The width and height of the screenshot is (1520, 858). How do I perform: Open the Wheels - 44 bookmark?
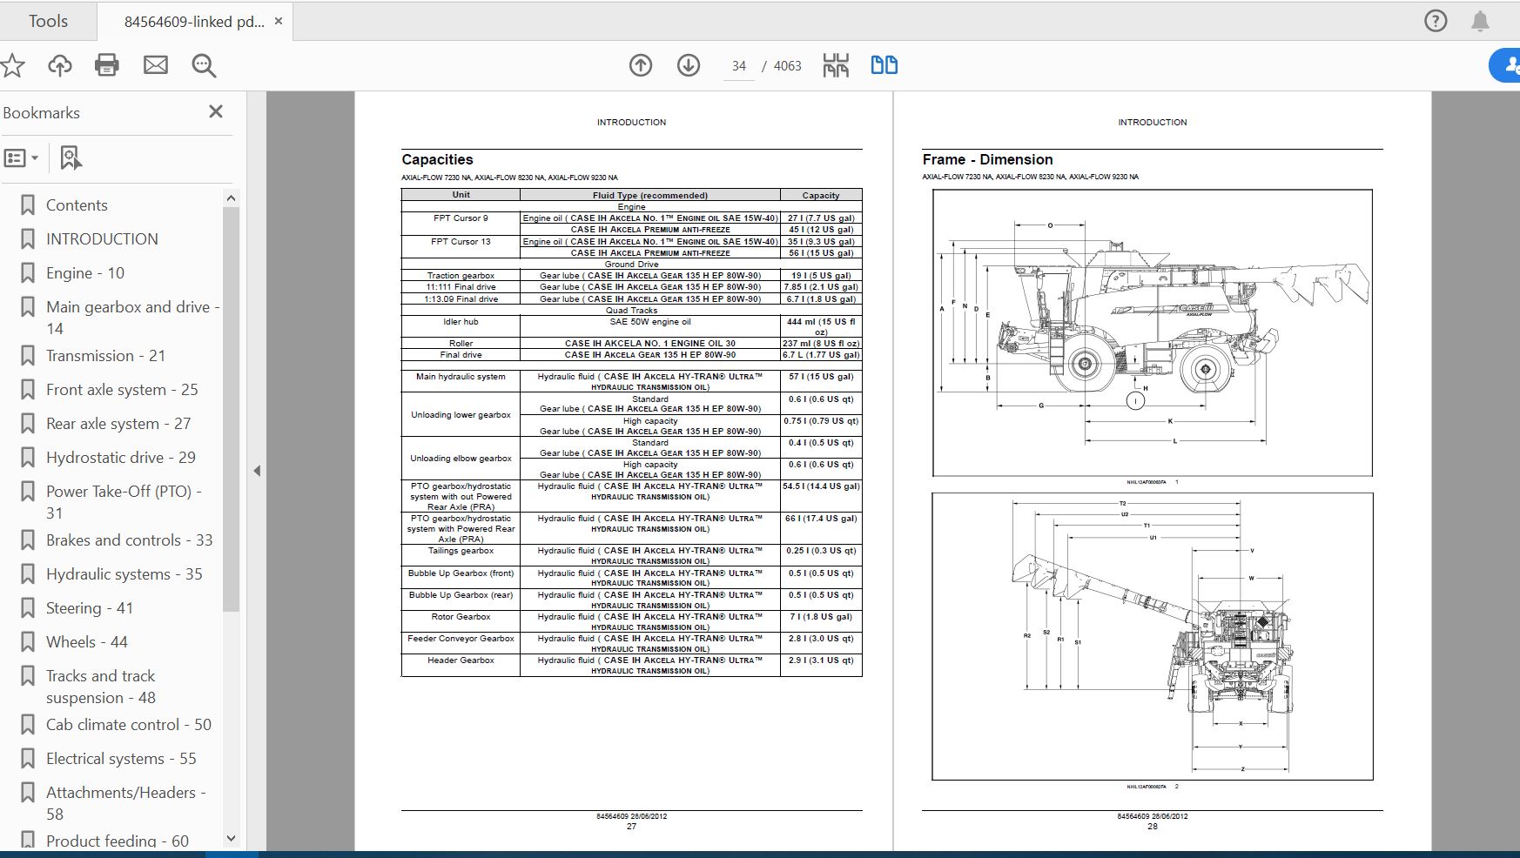point(86,642)
